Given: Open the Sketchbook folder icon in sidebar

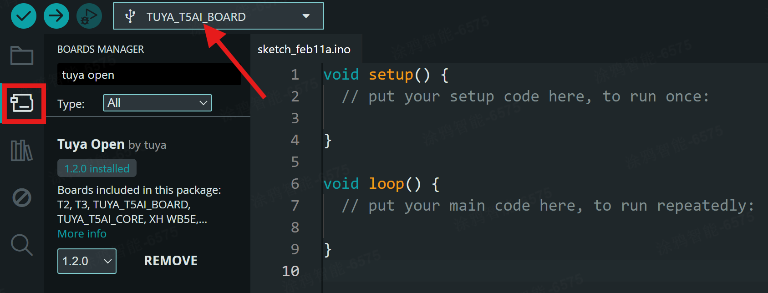Looking at the screenshot, I should point(22,56).
